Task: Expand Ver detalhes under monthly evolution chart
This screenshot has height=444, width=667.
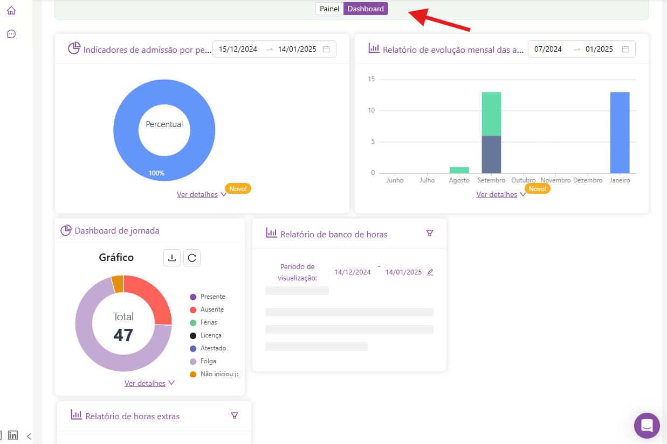Action: click(x=497, y=194)
